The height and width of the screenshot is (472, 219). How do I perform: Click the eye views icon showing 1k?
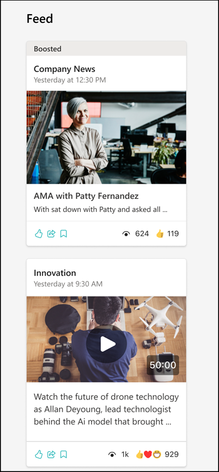[112, 455]
